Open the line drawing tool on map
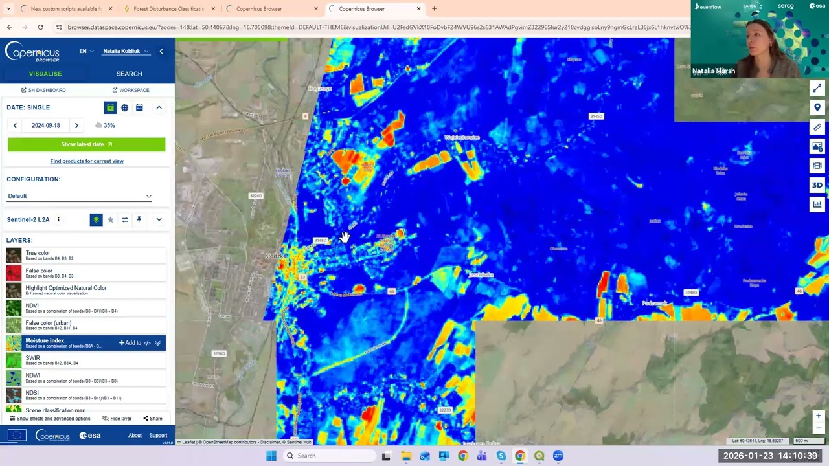This screenshot has width=829, height=466. pyautogui.click(x=817, y=88)
